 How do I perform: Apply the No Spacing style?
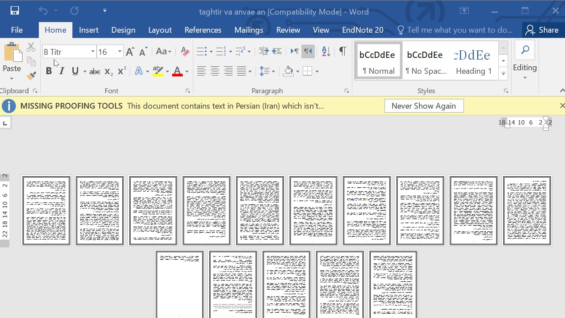click(x=426, y=61)
